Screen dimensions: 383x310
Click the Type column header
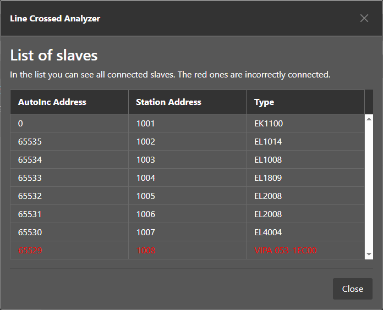click(x=264, y=102)
